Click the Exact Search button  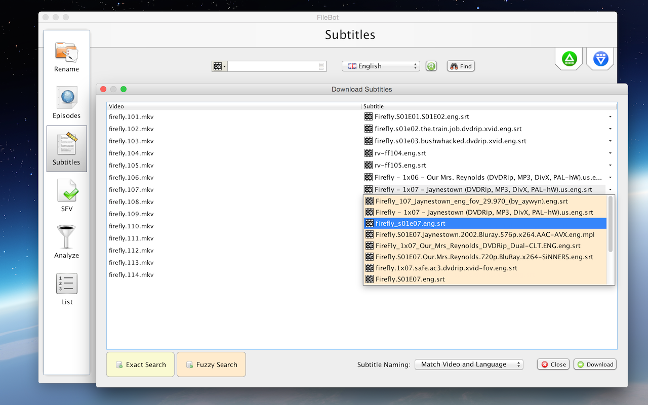pyautogui.click(x=140, y=364)
